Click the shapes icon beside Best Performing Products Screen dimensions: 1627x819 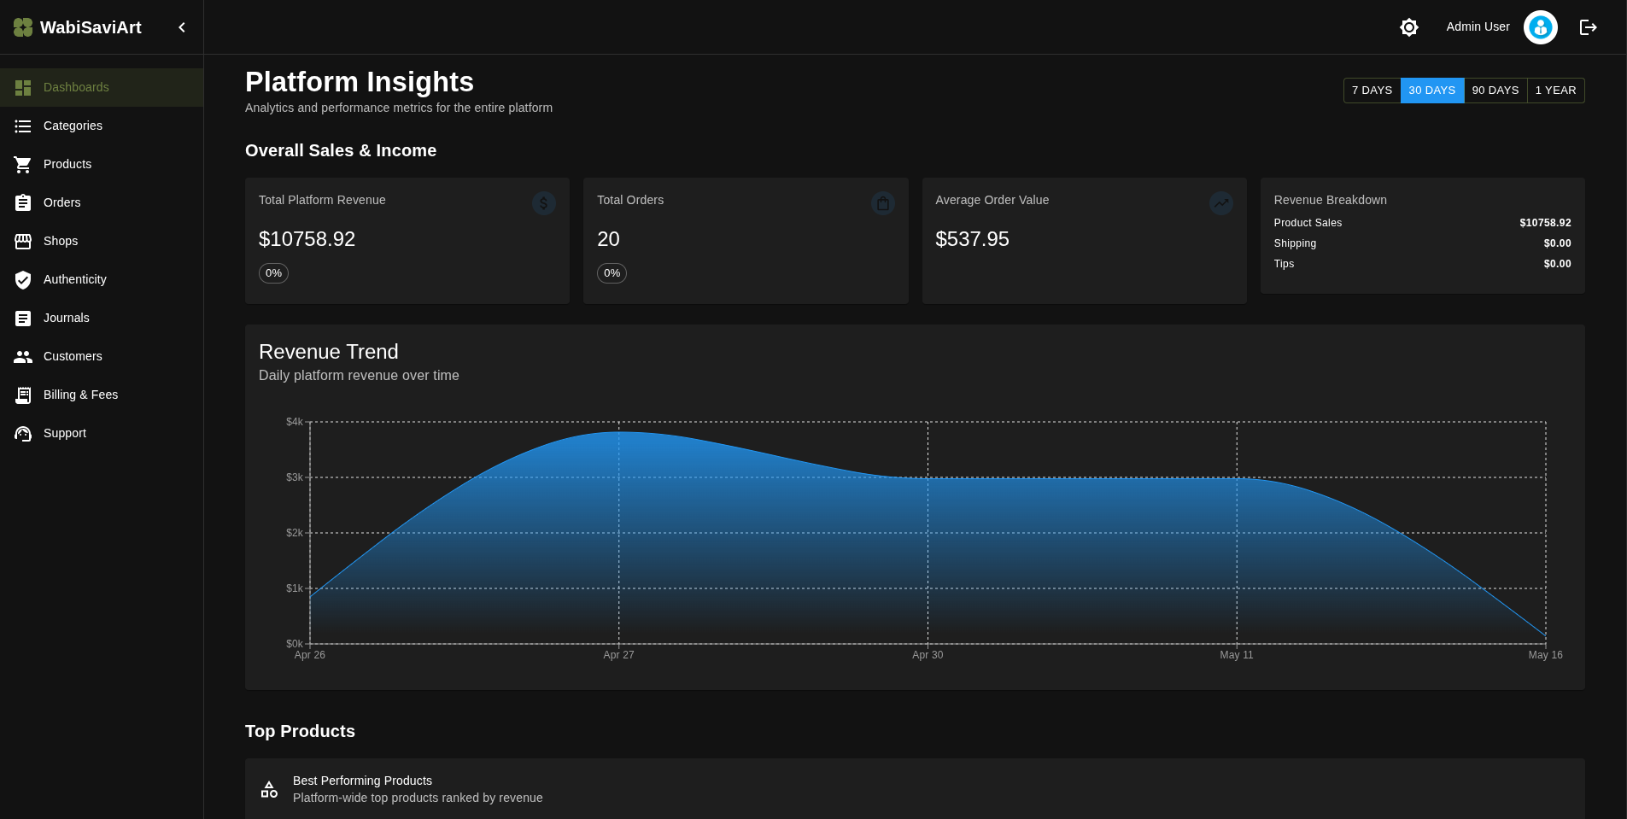click(269, 789)
